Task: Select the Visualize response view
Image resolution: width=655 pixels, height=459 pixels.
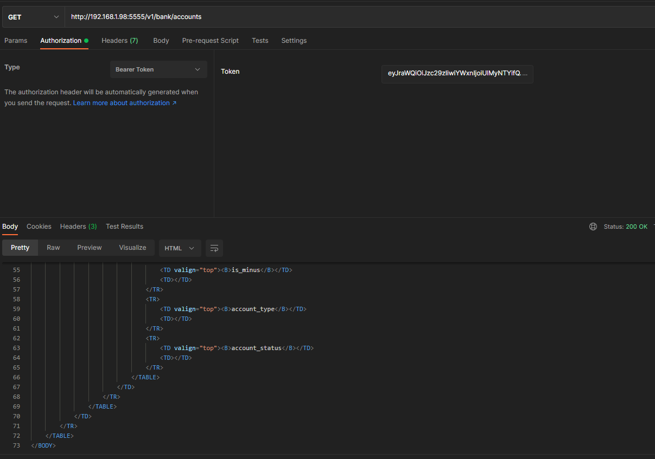Action: click(132, 248)
